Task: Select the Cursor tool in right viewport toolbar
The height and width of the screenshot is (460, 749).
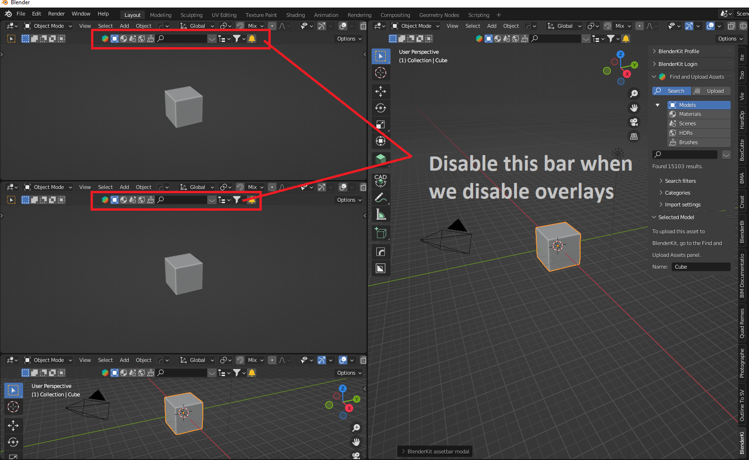Action: click(x=381, y=73)
